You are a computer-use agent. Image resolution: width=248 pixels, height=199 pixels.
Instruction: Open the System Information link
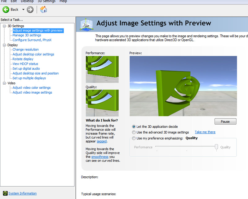(x=22, y=193)
